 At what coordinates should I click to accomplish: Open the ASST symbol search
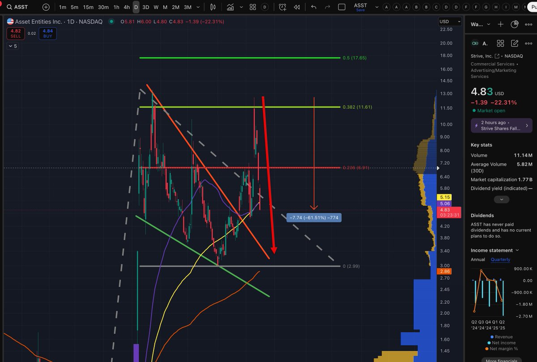coord(18,7)
